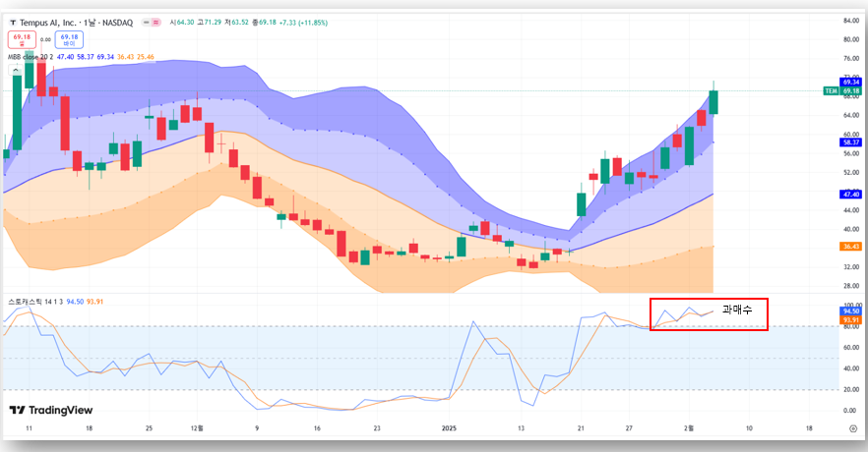Click the TEM 69.18 current price label

coord(842,90)
